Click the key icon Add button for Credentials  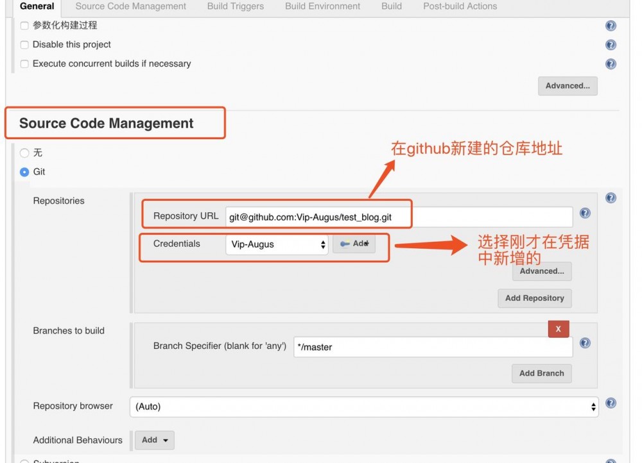pyautogui.click(x=354, y=243)
